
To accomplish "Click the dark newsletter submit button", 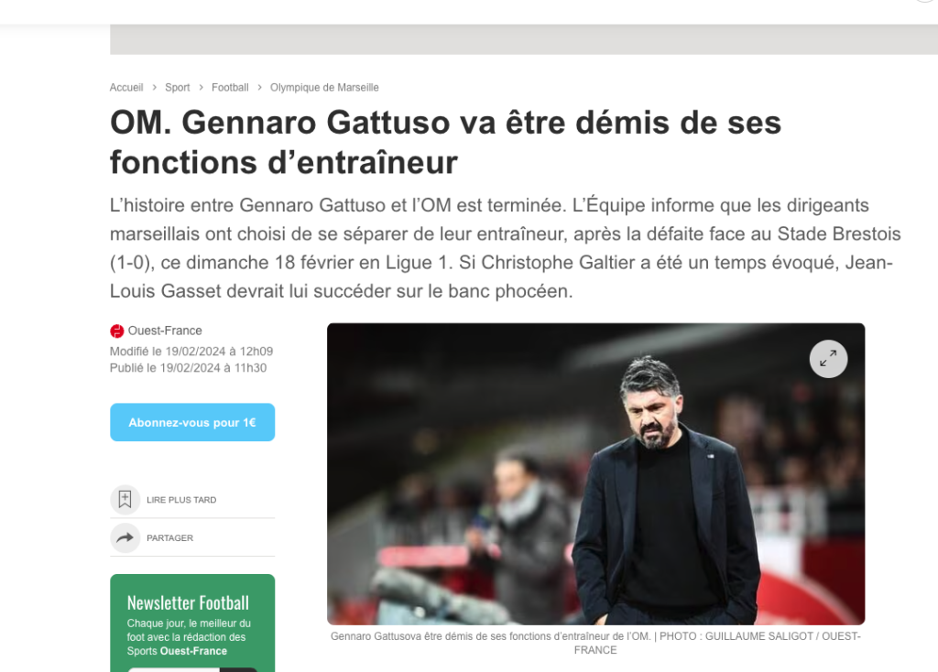I will [238, 669].
